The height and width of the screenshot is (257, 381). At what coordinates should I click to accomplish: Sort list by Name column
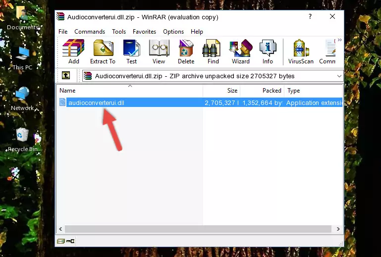(130, 91)
